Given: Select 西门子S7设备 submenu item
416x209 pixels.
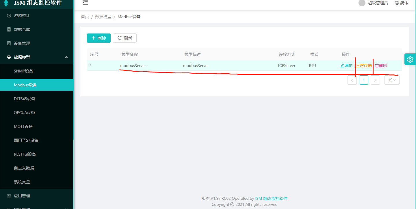Looking at the screenshot, I should [36, 140].
